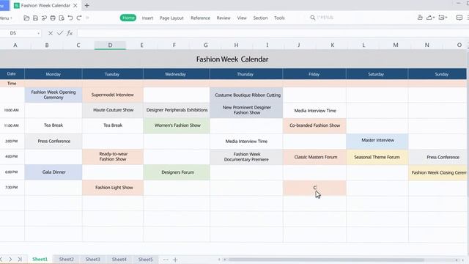Redo the last action

79,18
